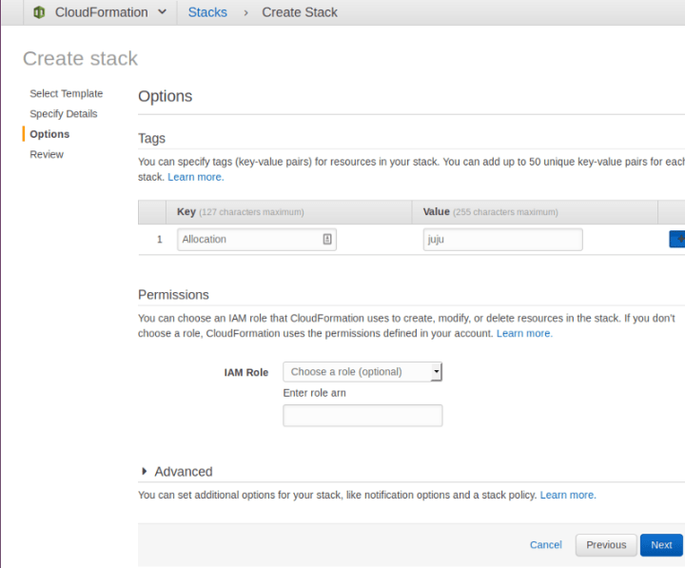Screen dimensions: 685x568
Task: Click the CloudFormation service logo icon
Action: [x=39, y=12]
